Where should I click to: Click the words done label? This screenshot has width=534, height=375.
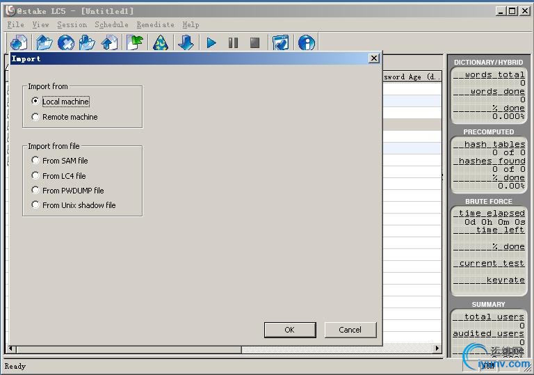tap(498, 91)
